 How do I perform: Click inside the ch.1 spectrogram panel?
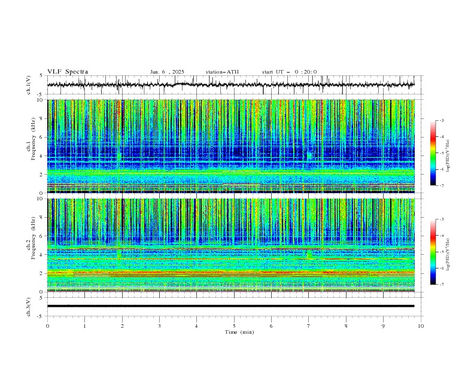click(x=231, y=146)
